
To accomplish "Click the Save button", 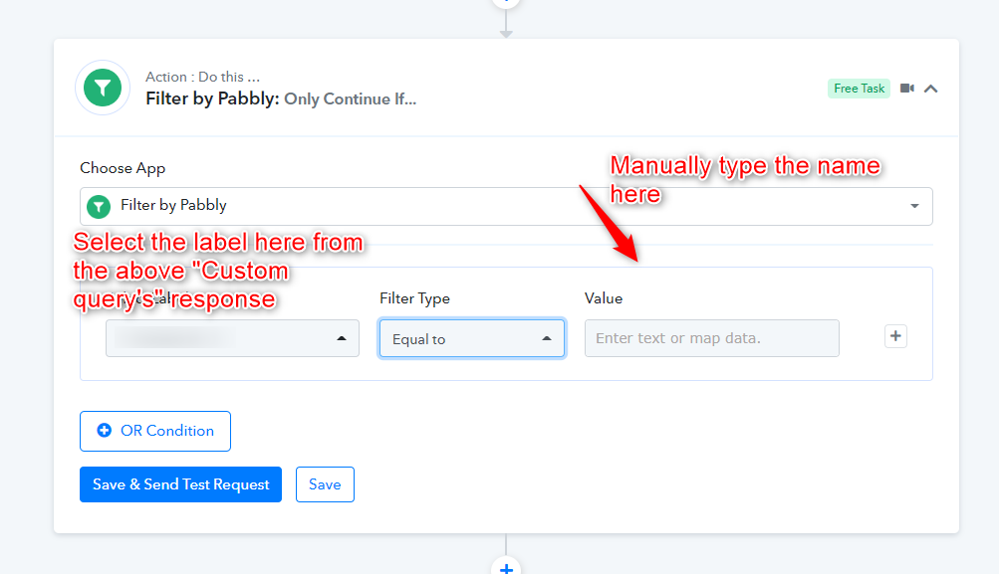I will (x=325, y=484).
